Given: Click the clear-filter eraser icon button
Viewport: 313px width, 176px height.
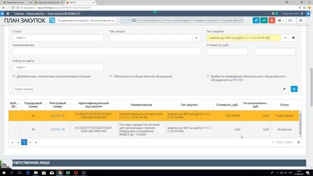Looking at the screenshot, I should (x=284, y=89).
